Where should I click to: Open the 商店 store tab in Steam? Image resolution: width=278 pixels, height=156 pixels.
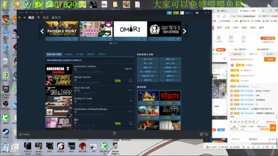pos(31,17)
